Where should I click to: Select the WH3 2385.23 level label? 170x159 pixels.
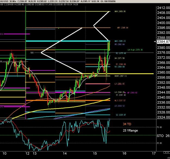[120, 41]
